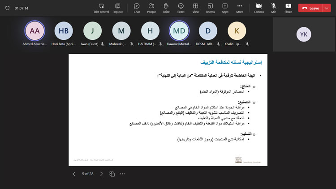The height and width of the screenshot is (189, 336).
Task: Open the Rooms breakout option
Action: point(210,8)
